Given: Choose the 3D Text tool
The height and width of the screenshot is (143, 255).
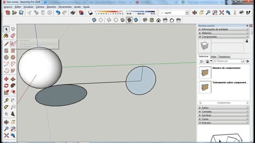Looking at the screenshot, I should tap(13, 114).
